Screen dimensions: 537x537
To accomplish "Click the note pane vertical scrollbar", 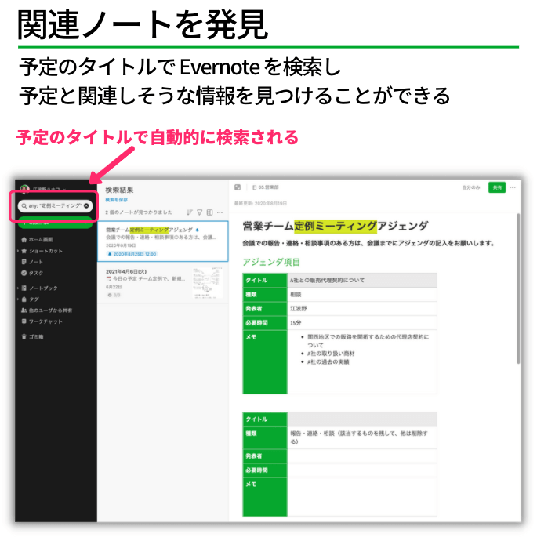I will click(x=518, y=288).
